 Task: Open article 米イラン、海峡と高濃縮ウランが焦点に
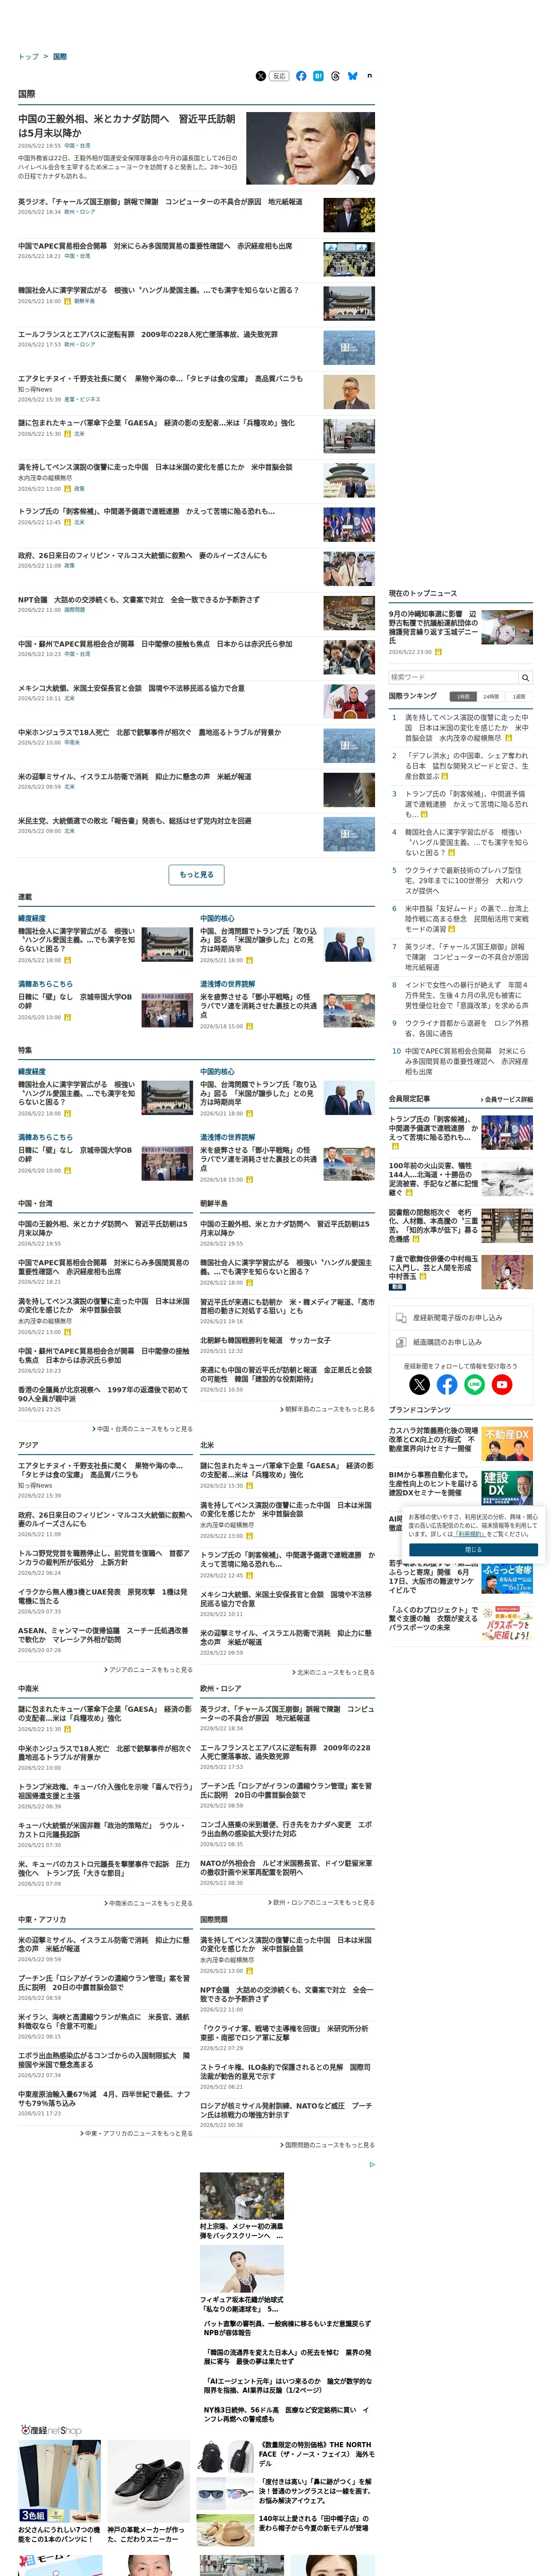click(104, 2021)
